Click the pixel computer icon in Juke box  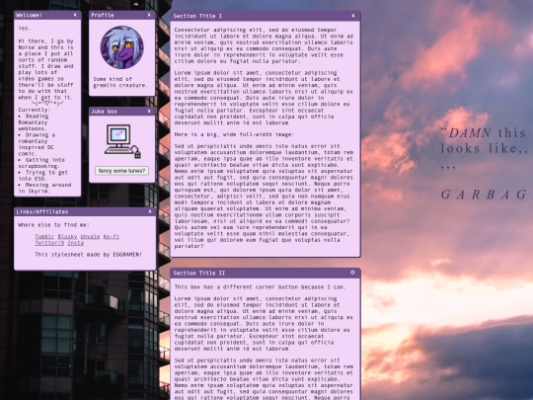pos(122,141)
